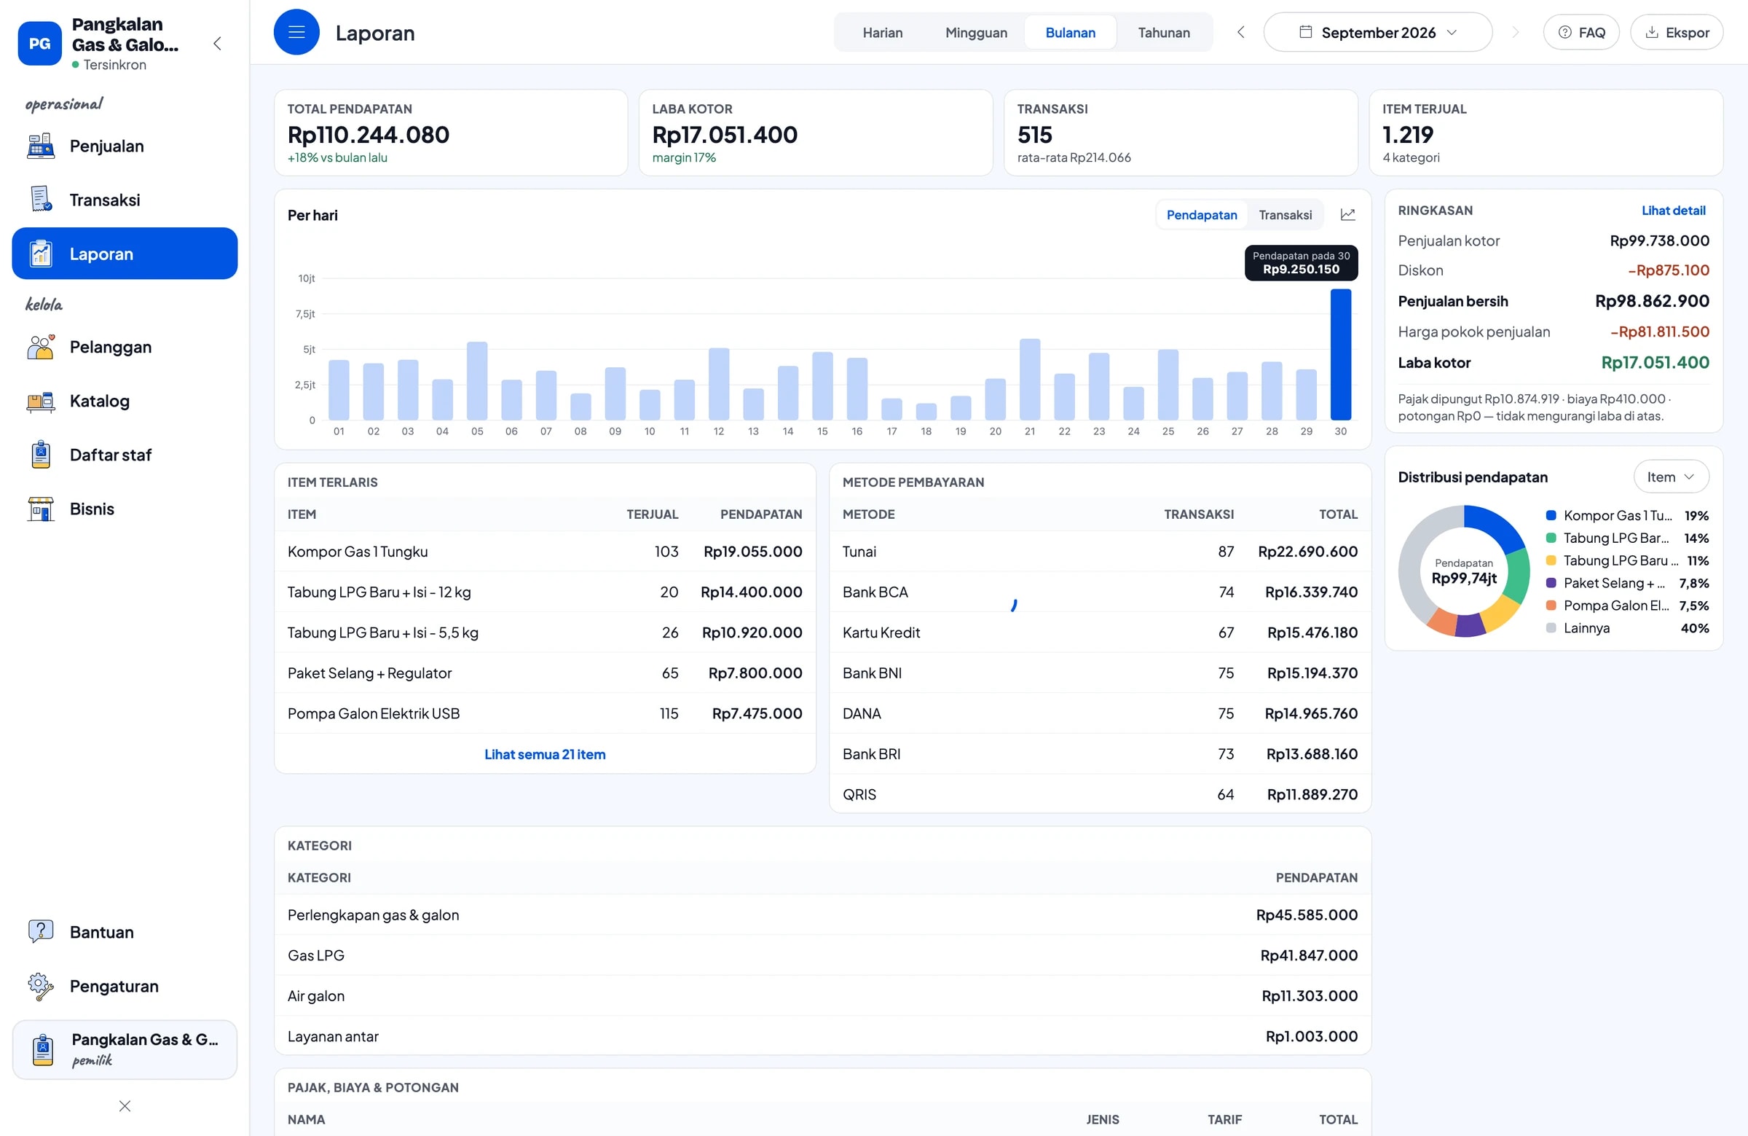Open Bisnis storefront sidebar item

[125, 509]
